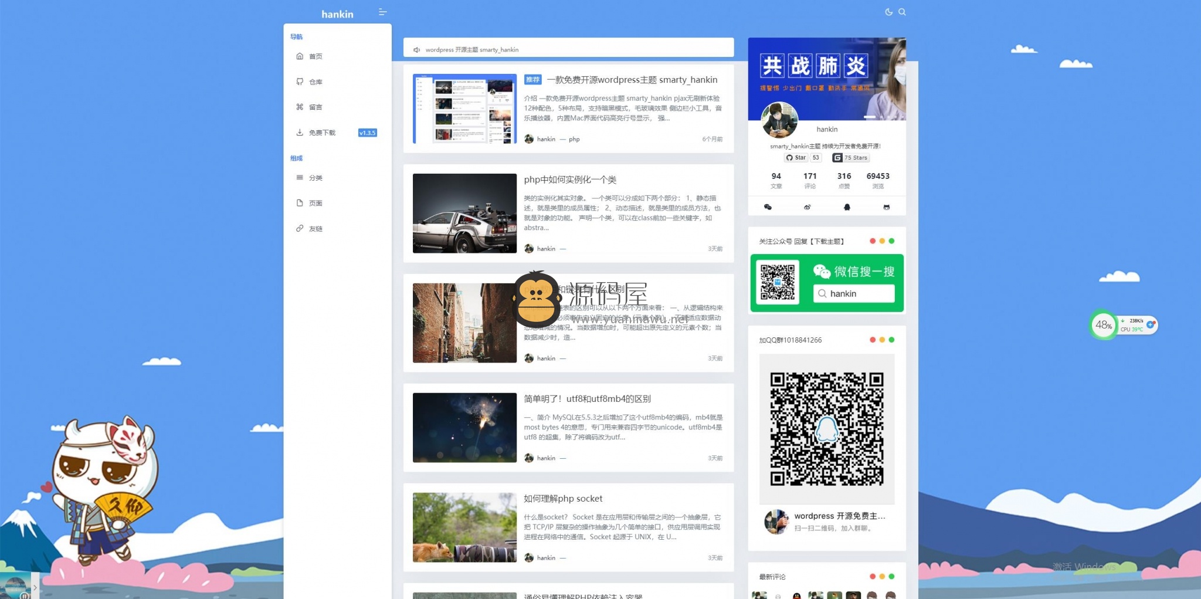
Task: Click the php category tag on first article
Action: coord(574,139)
